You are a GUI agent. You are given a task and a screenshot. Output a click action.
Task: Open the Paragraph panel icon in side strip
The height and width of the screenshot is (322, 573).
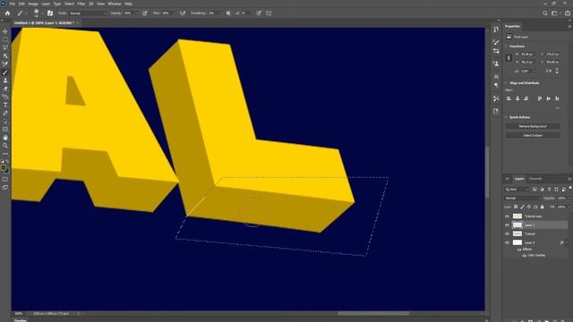point(496,85)
